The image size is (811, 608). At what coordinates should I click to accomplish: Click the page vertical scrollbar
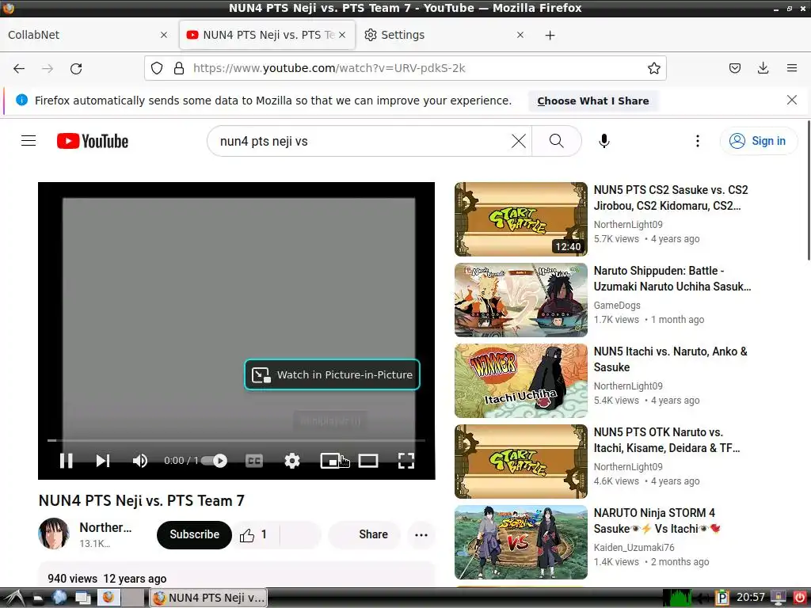point(808,190)
